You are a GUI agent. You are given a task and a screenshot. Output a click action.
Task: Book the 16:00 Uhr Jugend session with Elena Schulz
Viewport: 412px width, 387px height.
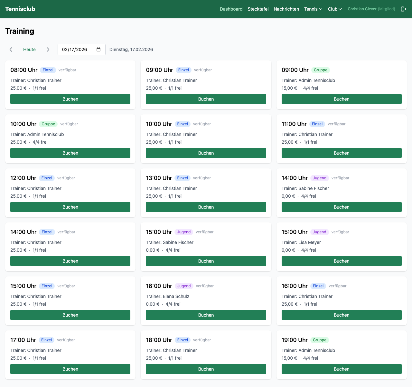point(206,315)
